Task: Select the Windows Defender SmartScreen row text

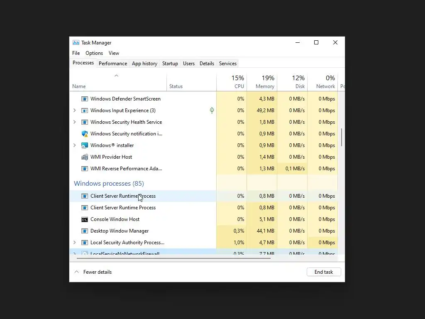Action: [125, 99]
